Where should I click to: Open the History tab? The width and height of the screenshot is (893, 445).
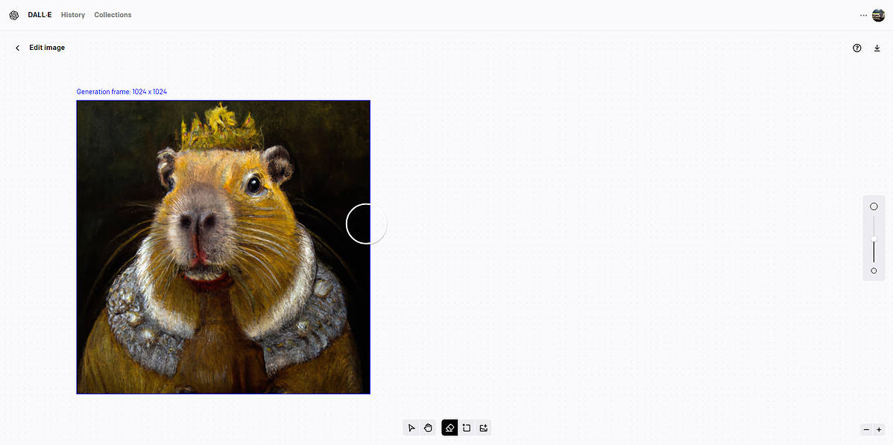(x=73, y=15)
